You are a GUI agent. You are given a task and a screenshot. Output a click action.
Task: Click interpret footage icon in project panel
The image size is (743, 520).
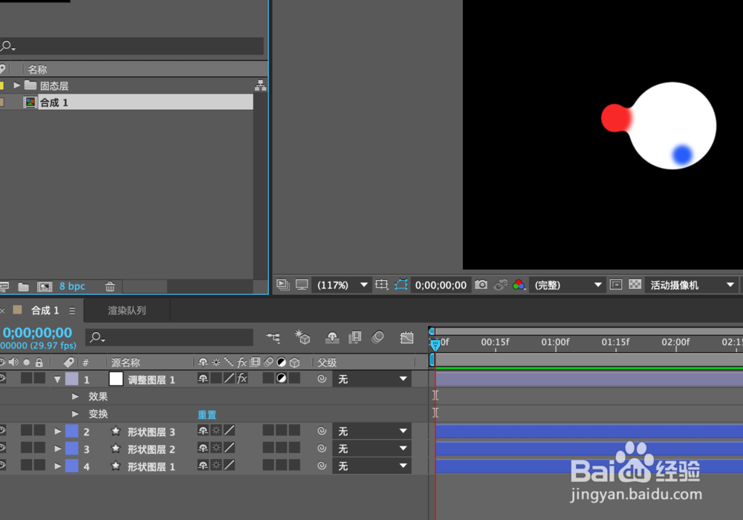(4, 287)
